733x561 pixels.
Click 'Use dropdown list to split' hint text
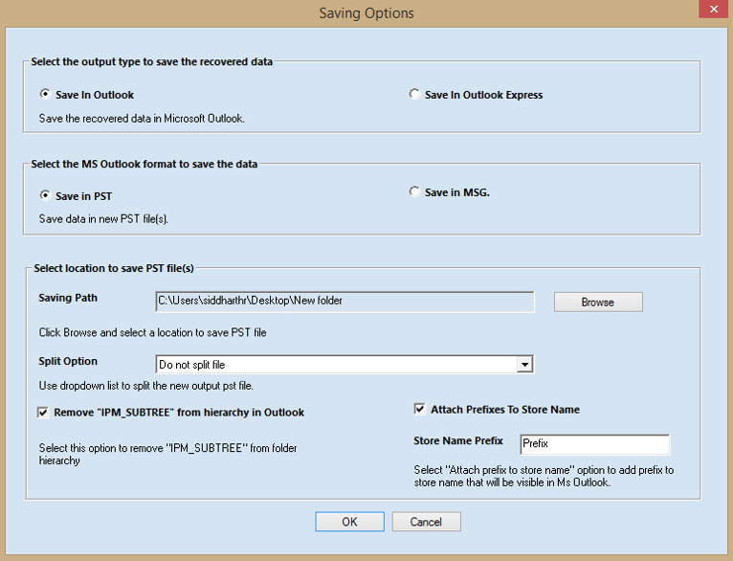(145, 386)
